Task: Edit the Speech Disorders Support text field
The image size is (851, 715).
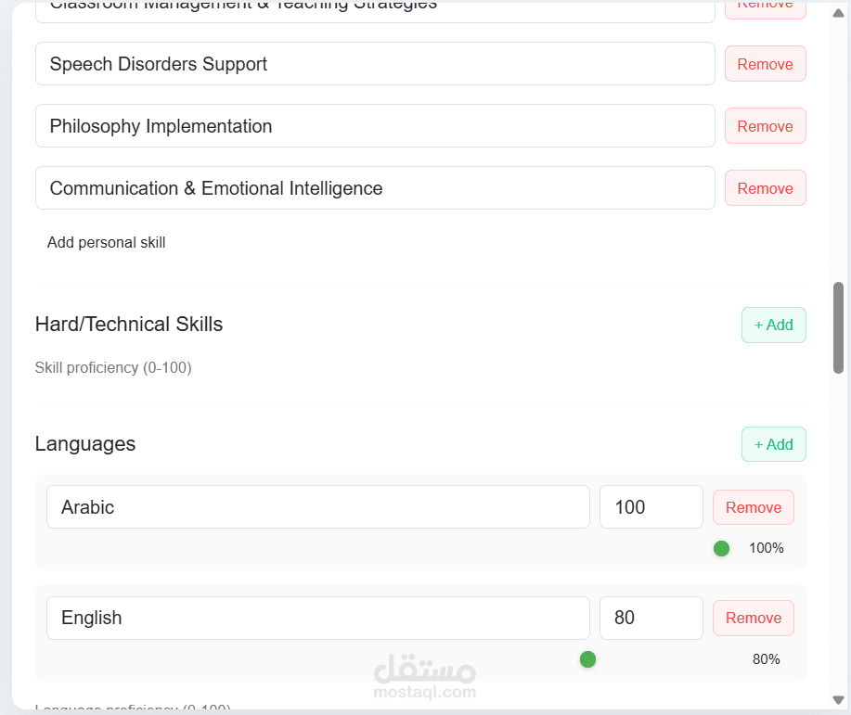Action: coord(375,64)
